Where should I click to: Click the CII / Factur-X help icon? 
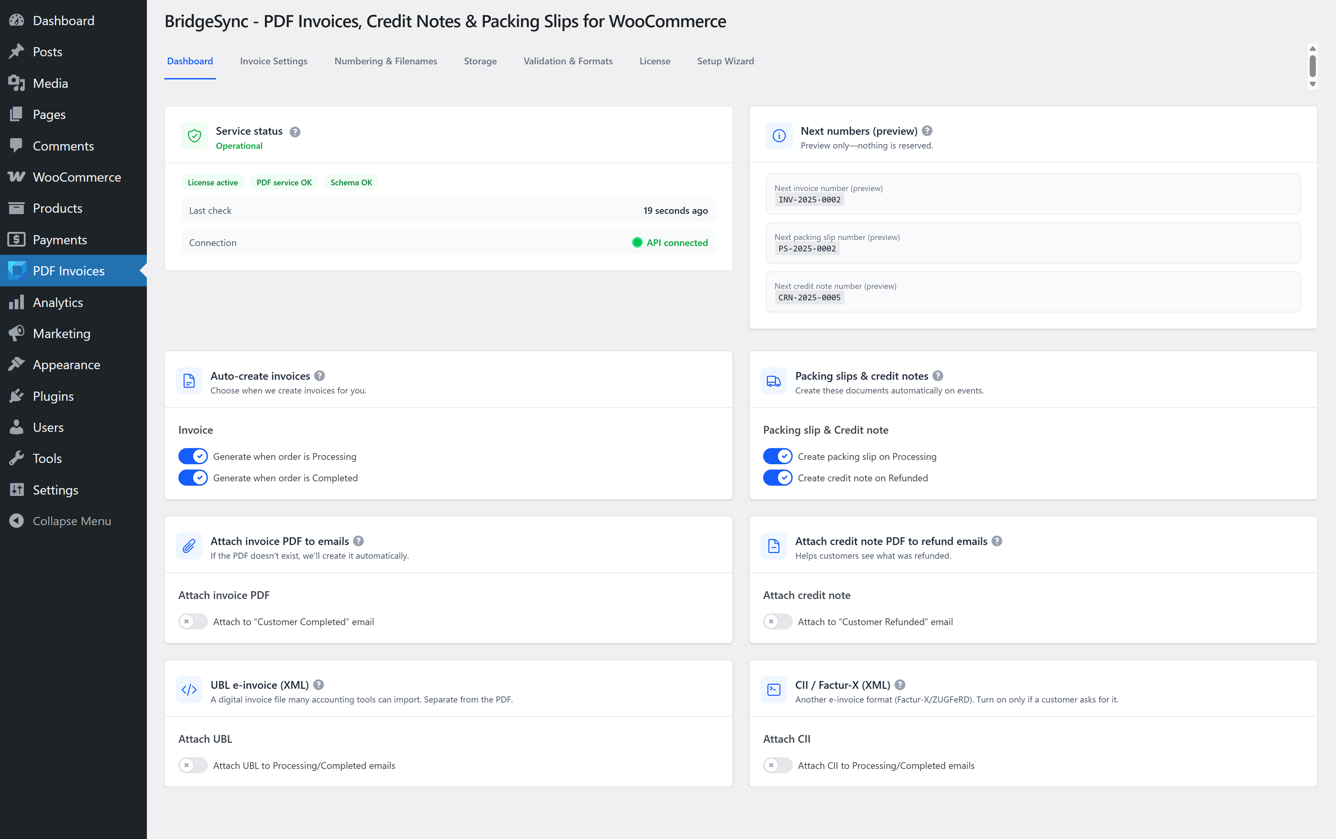click(900, 685)
